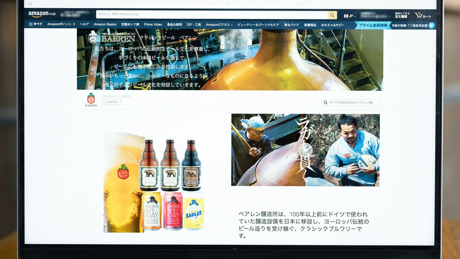Click the orange search magnifier icon
The image size is (460, 259).
(332, 15)
